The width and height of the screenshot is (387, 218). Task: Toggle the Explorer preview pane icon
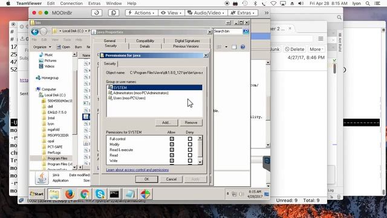[x=234, y=47]
